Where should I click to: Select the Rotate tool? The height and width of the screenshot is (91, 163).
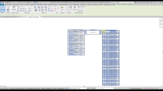[x=42, y=10]
